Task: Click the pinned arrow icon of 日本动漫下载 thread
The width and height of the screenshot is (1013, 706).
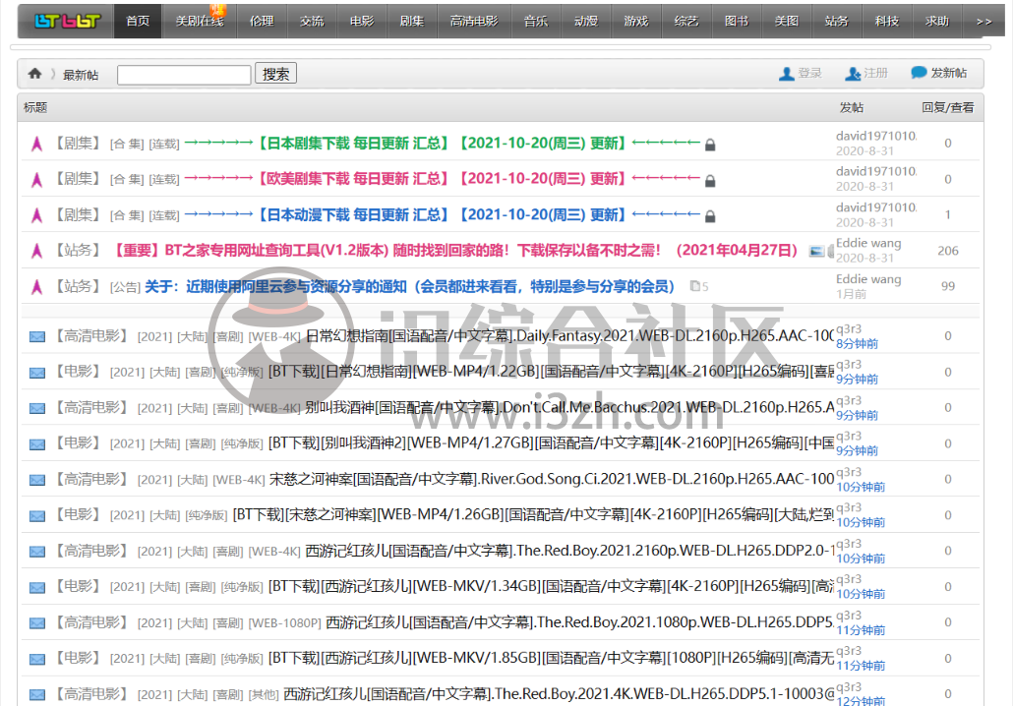Action: (36, 215)
